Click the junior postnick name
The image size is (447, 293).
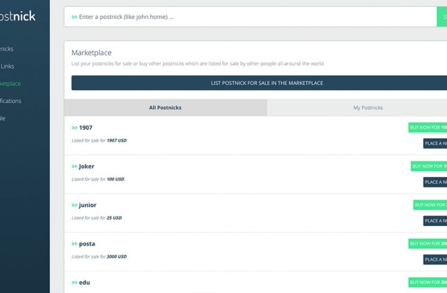click(x=87, y=205)
